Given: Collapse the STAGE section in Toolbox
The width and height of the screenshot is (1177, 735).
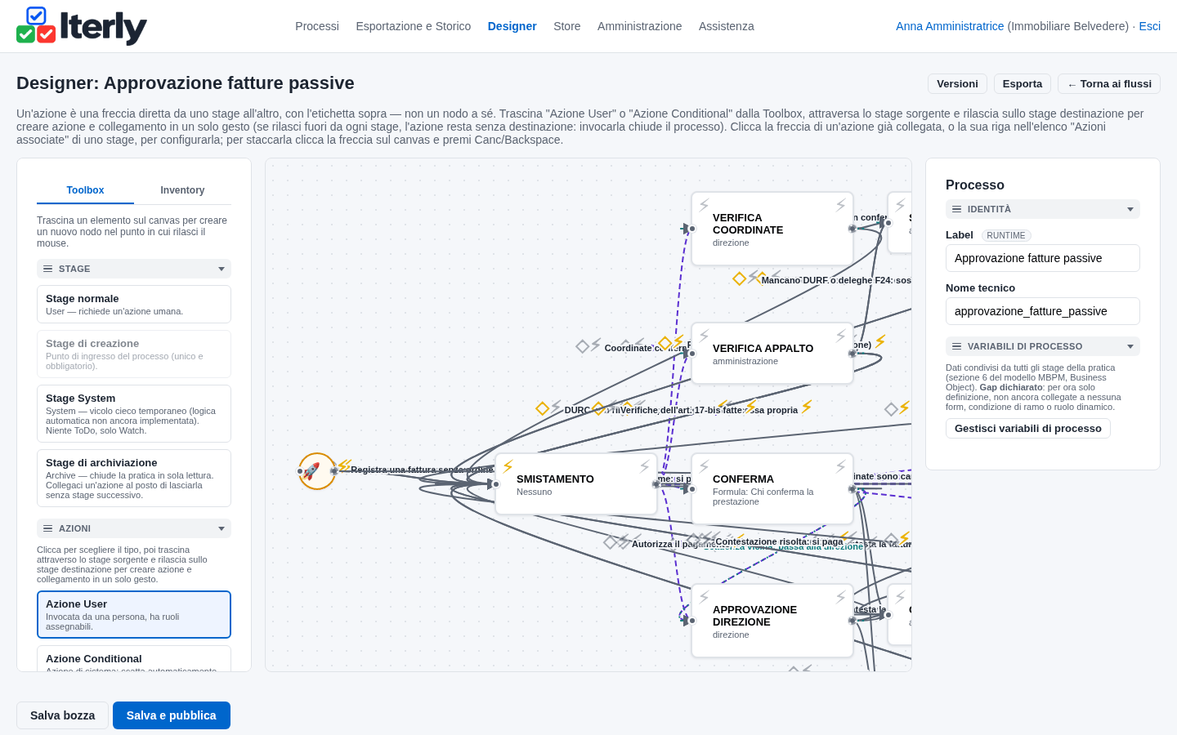Looking at the screenshot, I should click(x=134, y=269).
